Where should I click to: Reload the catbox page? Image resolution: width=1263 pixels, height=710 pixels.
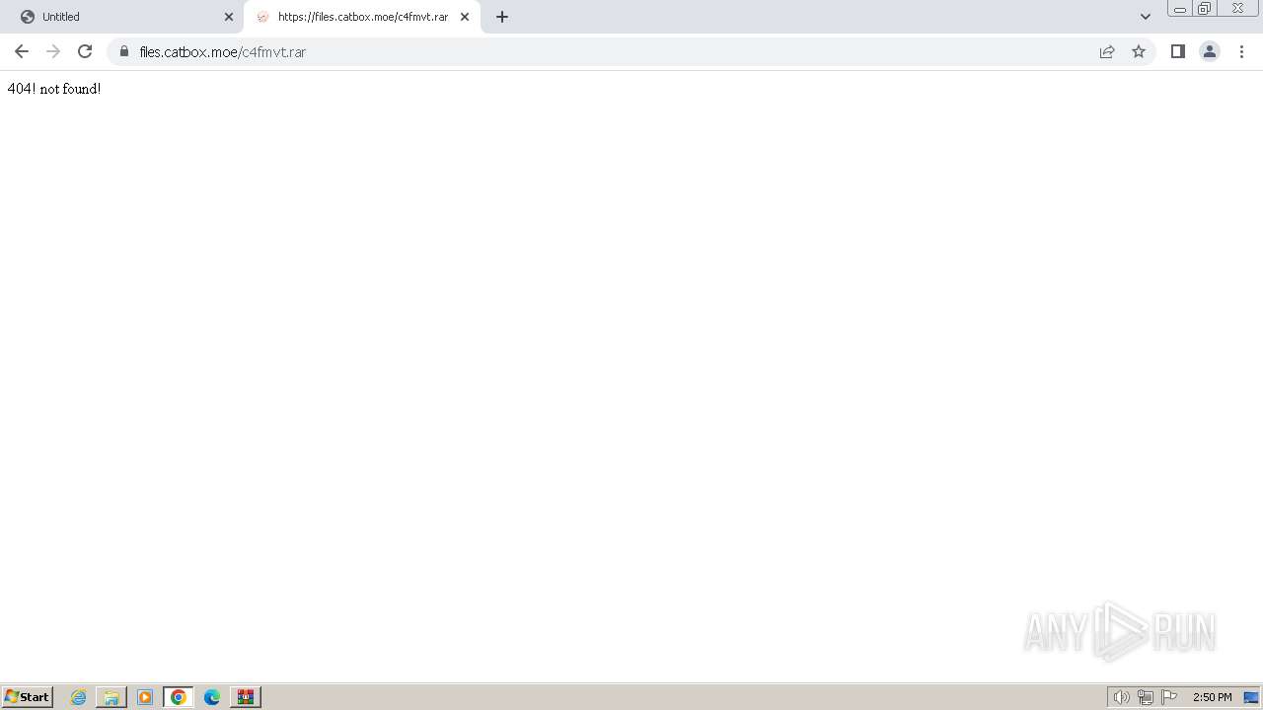[85, 51]
